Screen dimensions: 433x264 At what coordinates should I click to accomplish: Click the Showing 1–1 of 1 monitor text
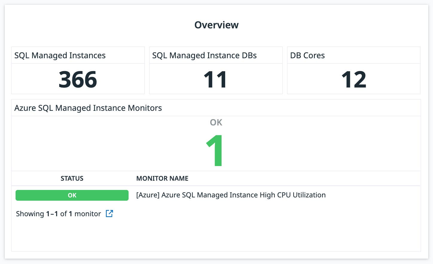coord(58,214)
